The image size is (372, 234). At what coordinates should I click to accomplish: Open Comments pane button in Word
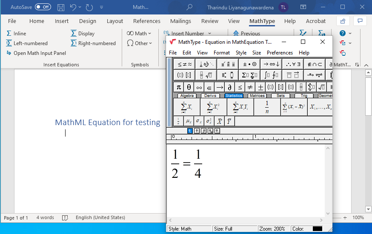coord(360,21)
